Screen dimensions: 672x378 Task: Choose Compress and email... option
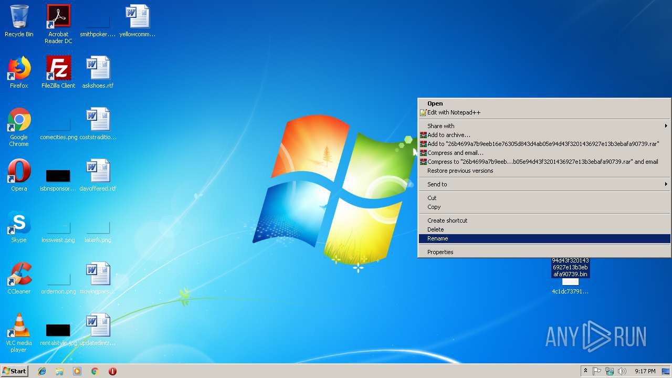pyautogui.click(x=544, y=153)
